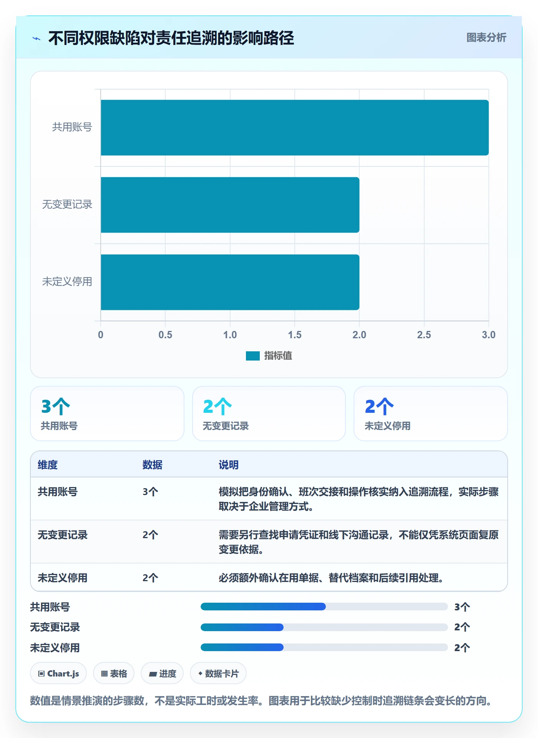Click the 数据卡片 tag chip

click(218, 673)
